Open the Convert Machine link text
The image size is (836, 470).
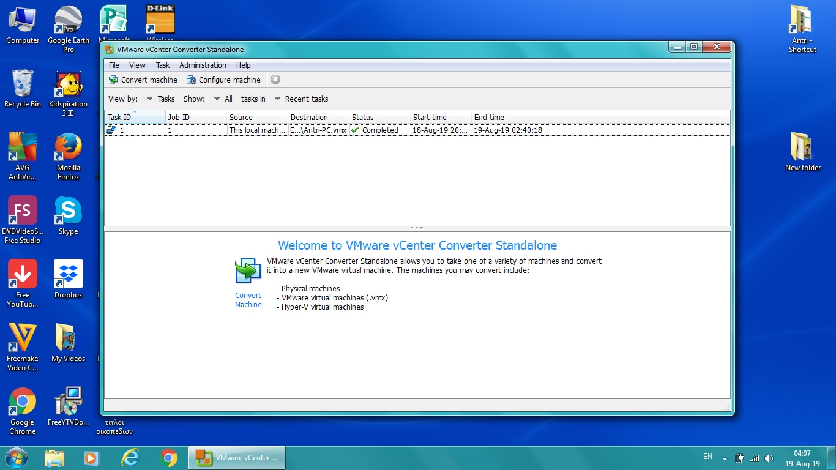pyautogui.click(x=248, y=300)
